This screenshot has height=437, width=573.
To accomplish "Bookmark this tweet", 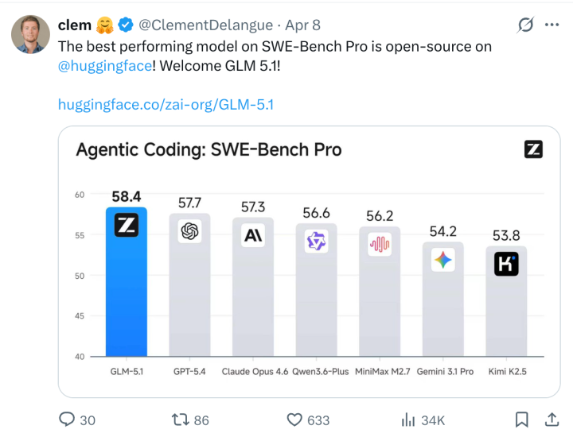I will pos(521,419).
